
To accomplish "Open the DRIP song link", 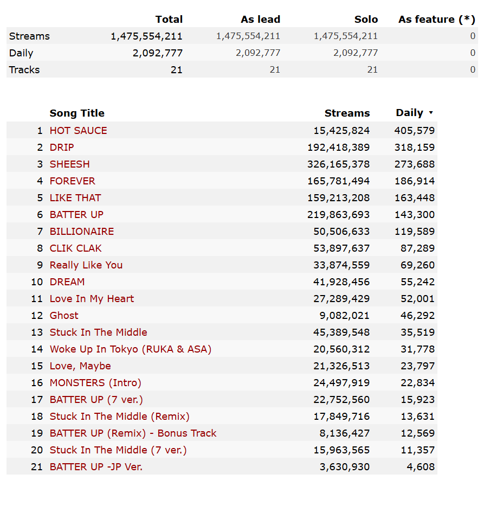I will click(62, 148).
